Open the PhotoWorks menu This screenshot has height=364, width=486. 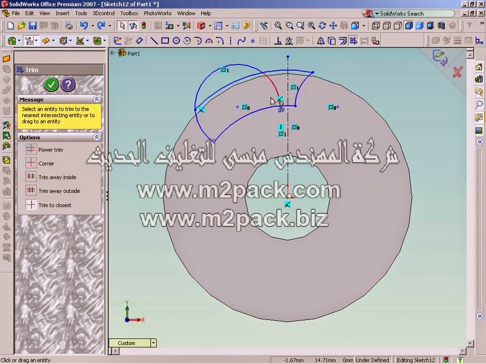[157, 13]
